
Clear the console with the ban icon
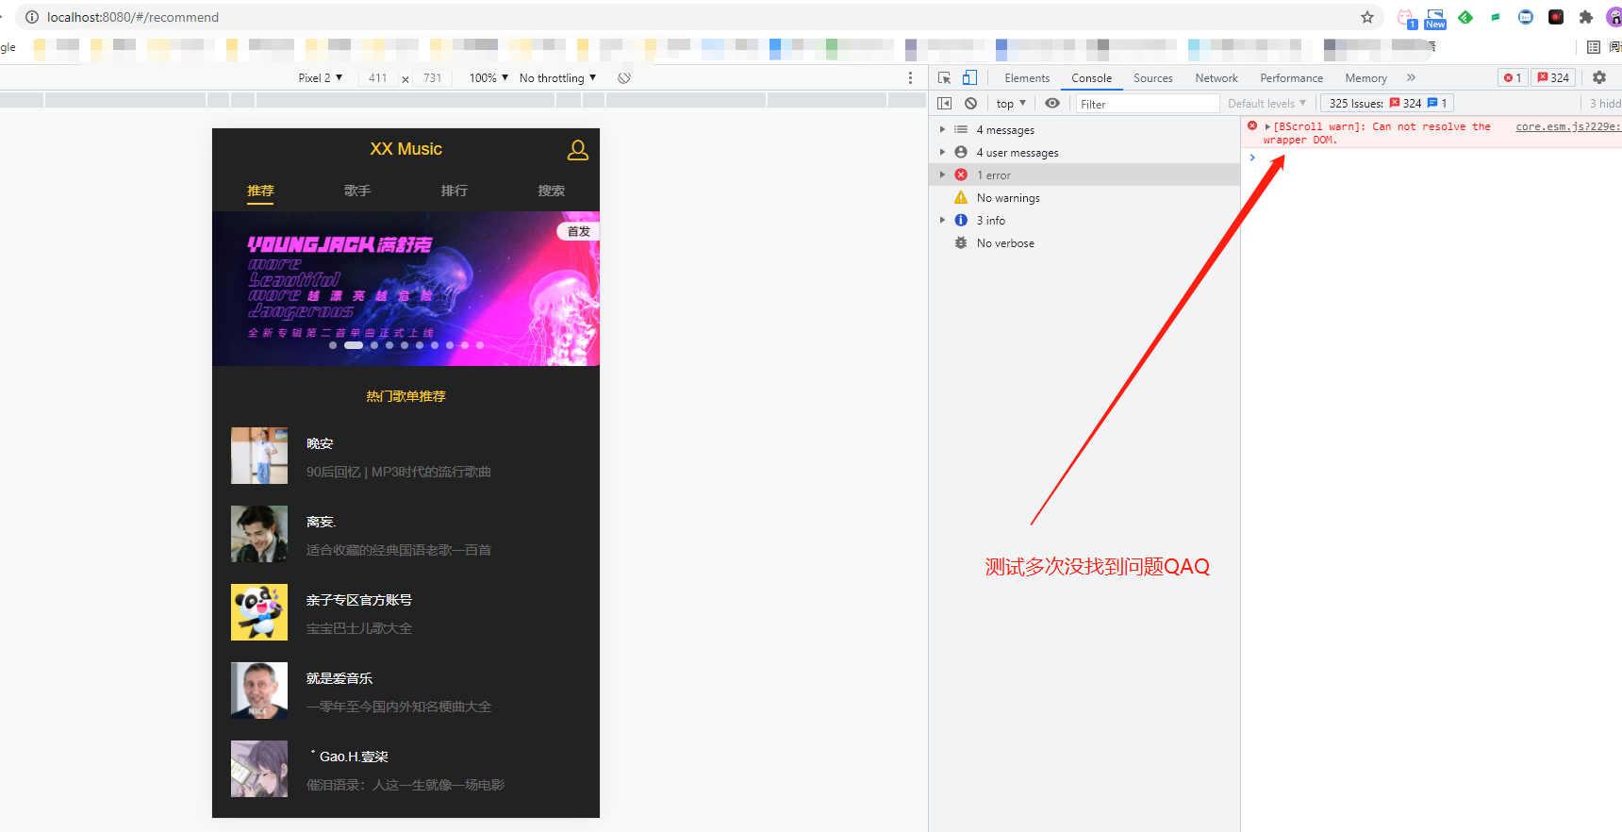click(970, 104)
